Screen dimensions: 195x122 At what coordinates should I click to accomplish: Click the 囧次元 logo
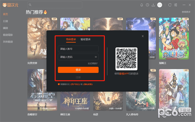10,5
